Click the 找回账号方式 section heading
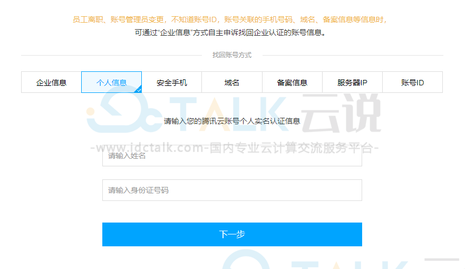Image resolution: width=465 pixels, height=269 pixels. (232, 55)
